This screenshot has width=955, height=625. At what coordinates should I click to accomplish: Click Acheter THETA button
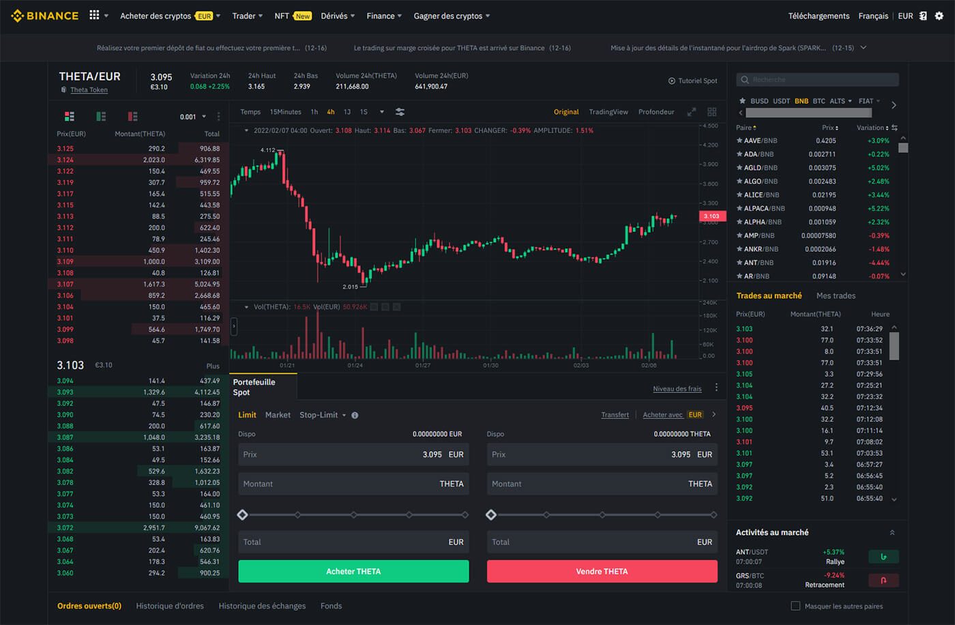(x=353, y=571)
